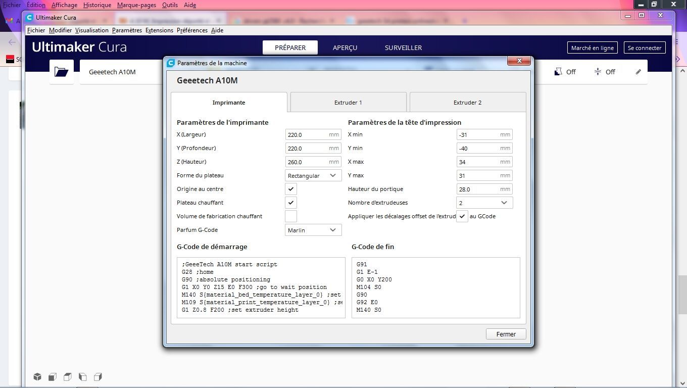Open Forme du plateau Rectangular dropdown
The width and height of the screenshot is (687, 388).
pyautogui.click(x=313, y=175)
